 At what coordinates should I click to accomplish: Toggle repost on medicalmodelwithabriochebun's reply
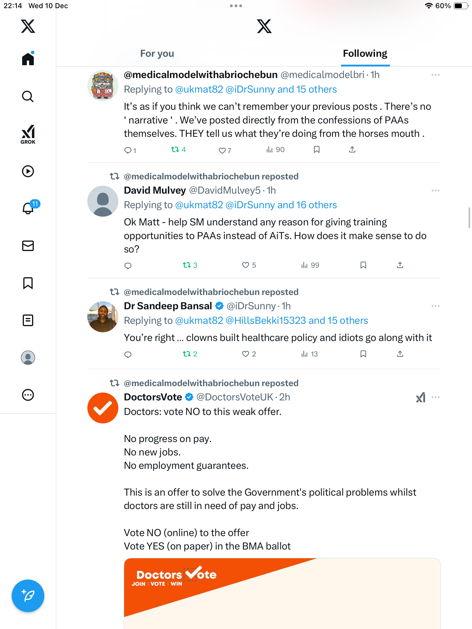coord(175,150)
